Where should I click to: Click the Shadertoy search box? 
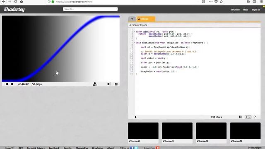pyautogui.click(x=90, y=9)
